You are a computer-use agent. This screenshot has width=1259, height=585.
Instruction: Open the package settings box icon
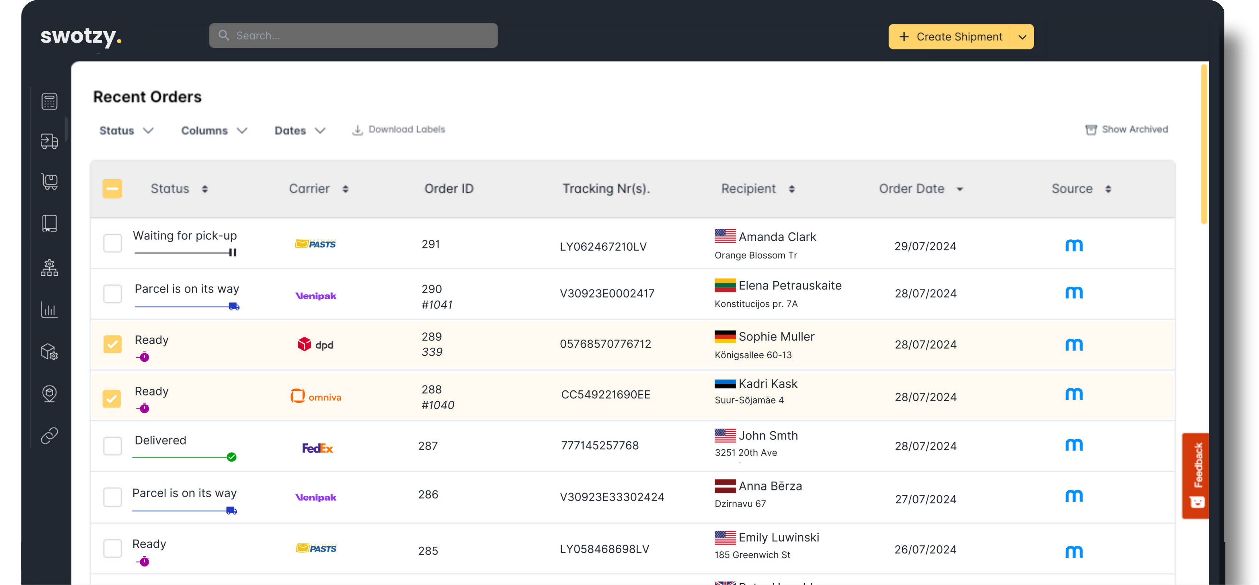[x=50, y=351]
